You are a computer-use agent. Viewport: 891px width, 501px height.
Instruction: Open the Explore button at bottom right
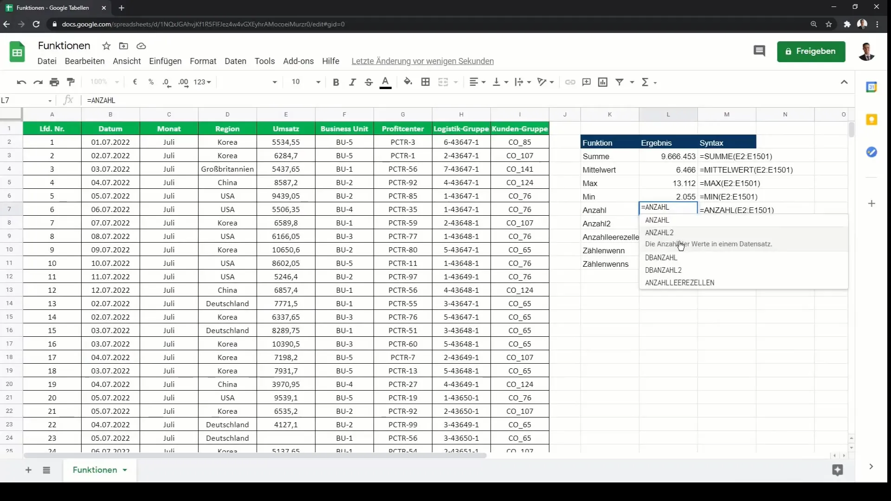click(837, 470)
